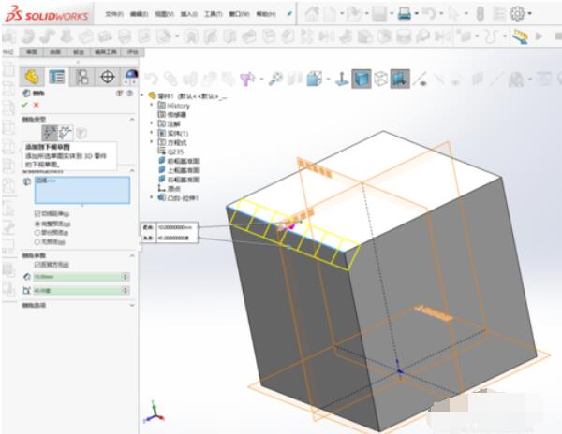Switch to the PropertyManager tab icon
The width and height of the screenshot is (562, 434).
click(57, 77)
